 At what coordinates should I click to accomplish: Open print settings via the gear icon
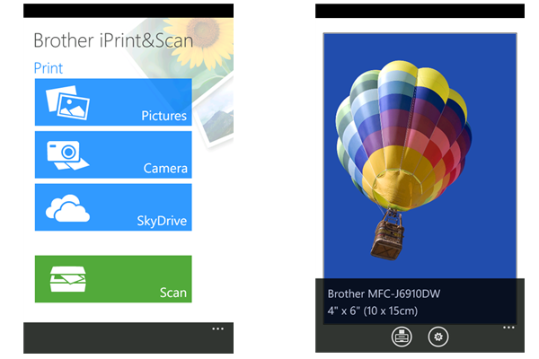coord(438,337)
